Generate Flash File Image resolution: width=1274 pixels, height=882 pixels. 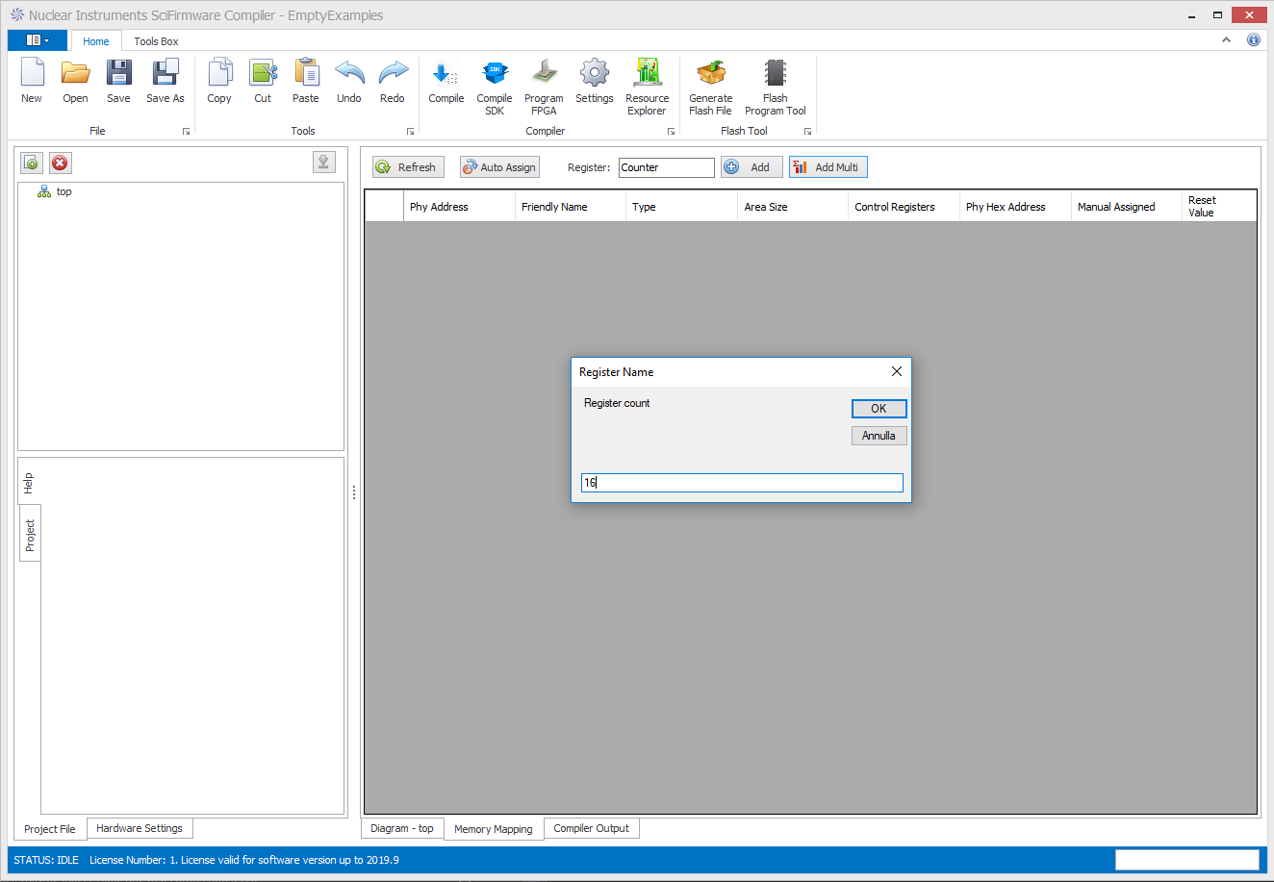click(x=711, y=87)
